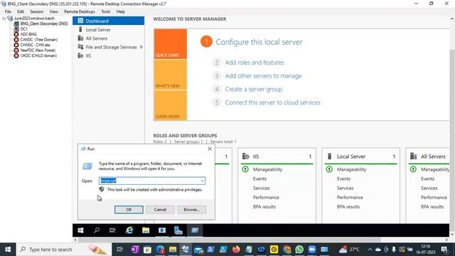Open OneNote from host taskbar

135,250
